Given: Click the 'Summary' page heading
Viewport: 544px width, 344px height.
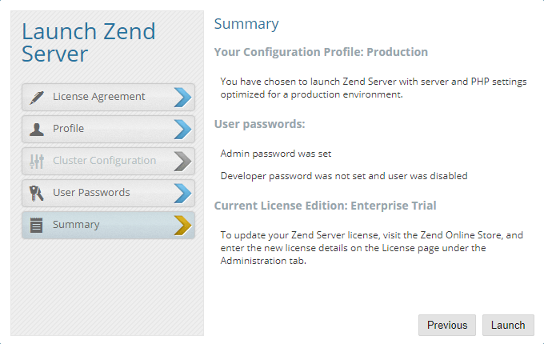Looking at the screenshot, I should 246,24.
